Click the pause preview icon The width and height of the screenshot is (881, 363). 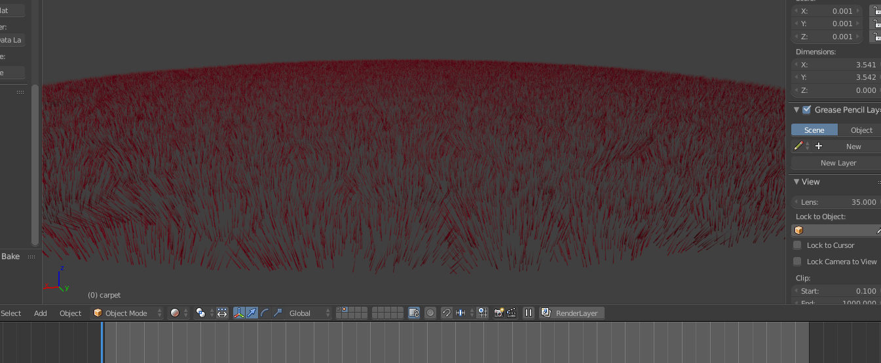(x=529, y=313)
